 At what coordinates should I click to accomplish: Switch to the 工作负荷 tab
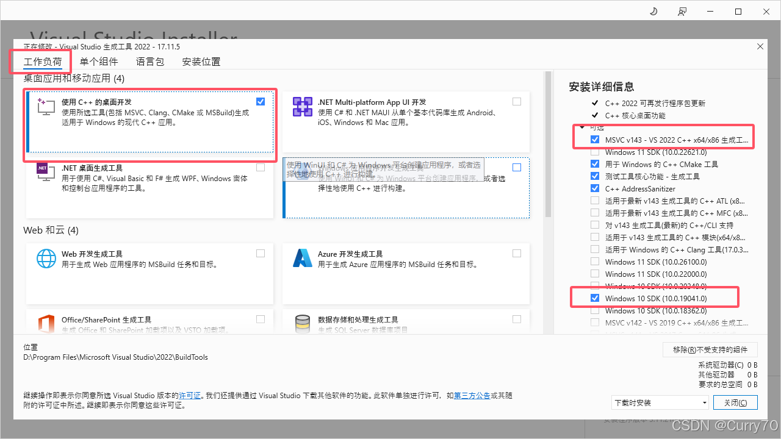pyautogui.click(x=43, y=62)
